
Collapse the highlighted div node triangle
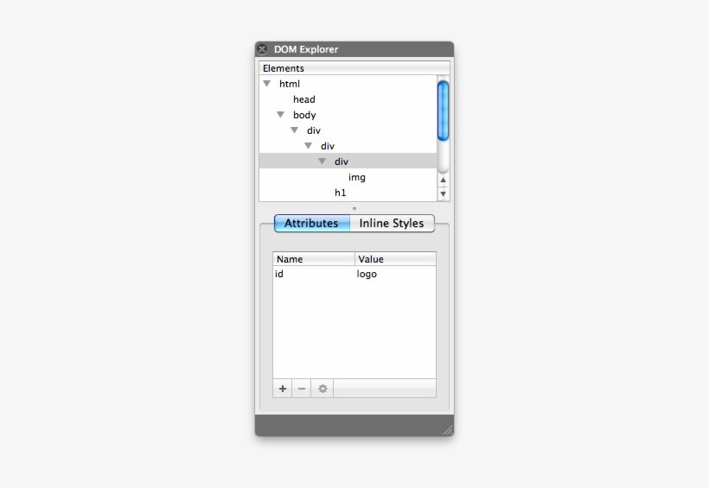pyautogui.click(x=322, y=162)
